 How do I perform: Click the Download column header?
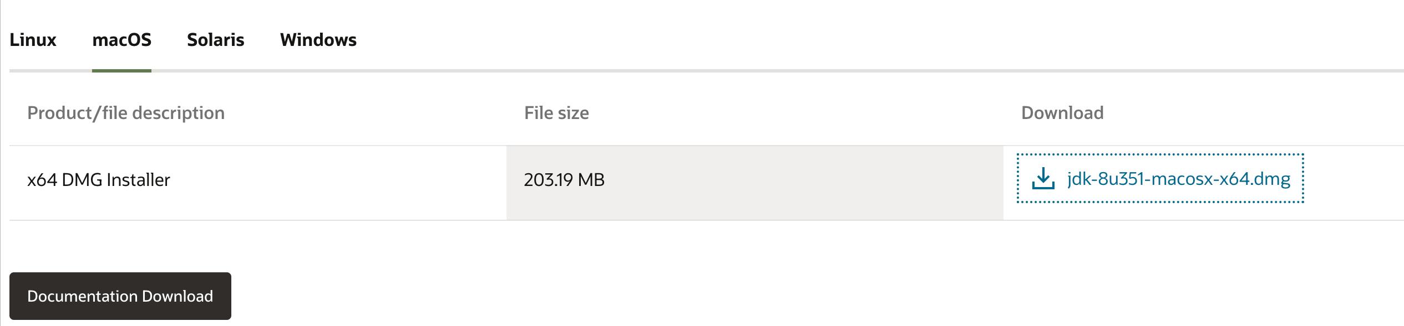(x=1062, y=113)
